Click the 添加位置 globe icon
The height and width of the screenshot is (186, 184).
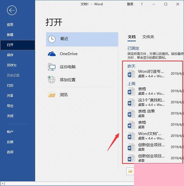pos(51,80)
